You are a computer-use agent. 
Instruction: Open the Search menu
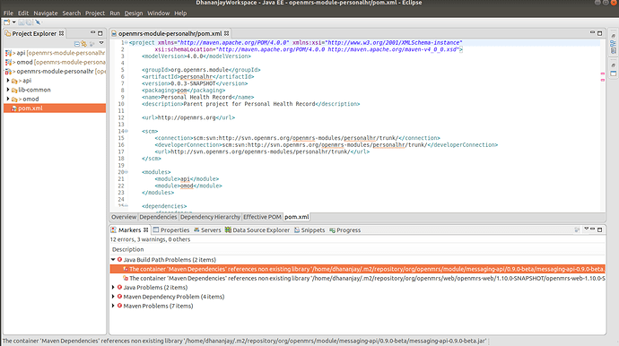pos(72,13)
